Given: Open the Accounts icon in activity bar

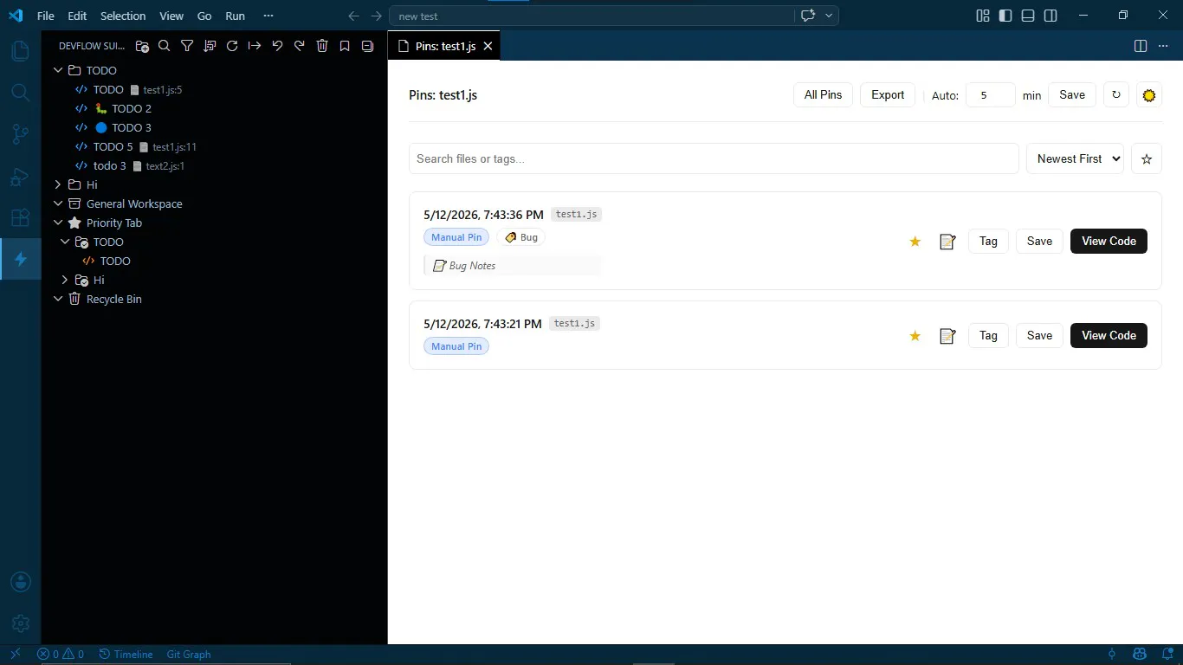Looking at the screenshot, I should point(21,582).
